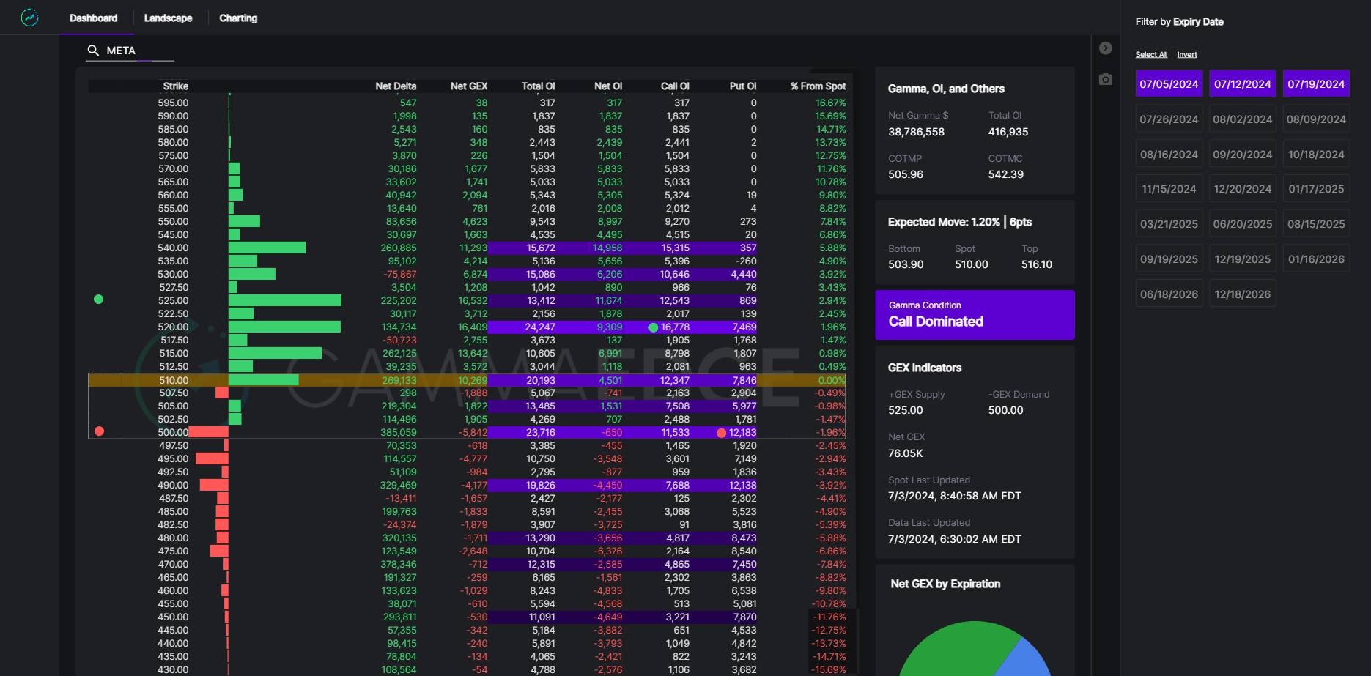Image resolution: width=1371 pixels, height=676 pixels.
Task: Click the red dot at strike 500.00
Action: pos(100,431)
